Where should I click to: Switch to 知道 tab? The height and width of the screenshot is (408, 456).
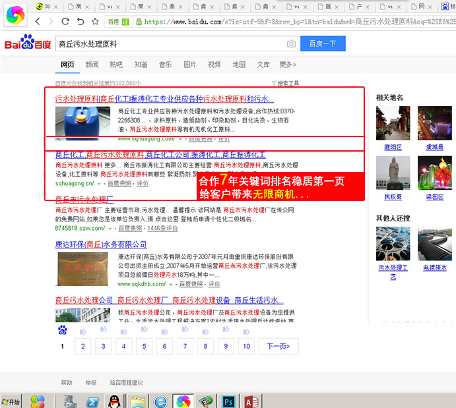click(x=141, y=65)
